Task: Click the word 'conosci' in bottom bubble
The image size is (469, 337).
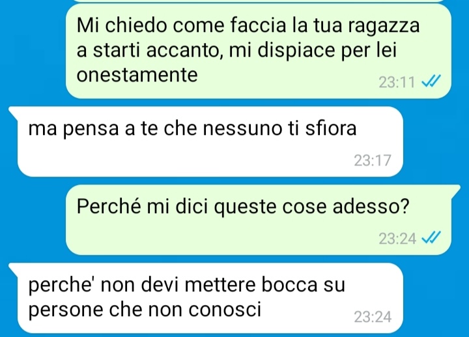Action: [225, 309]
